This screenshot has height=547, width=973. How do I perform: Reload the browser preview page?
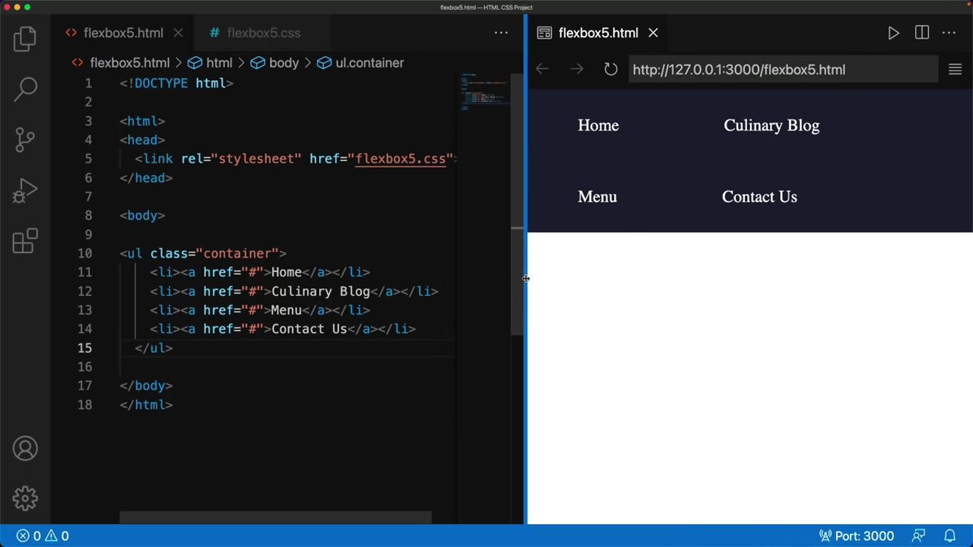click(610, 69)
